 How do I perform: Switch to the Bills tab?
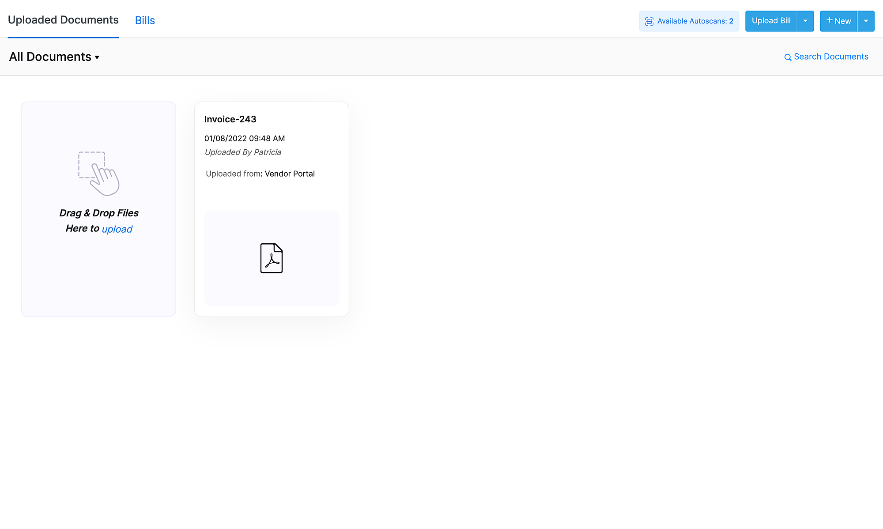pos(145,20)
